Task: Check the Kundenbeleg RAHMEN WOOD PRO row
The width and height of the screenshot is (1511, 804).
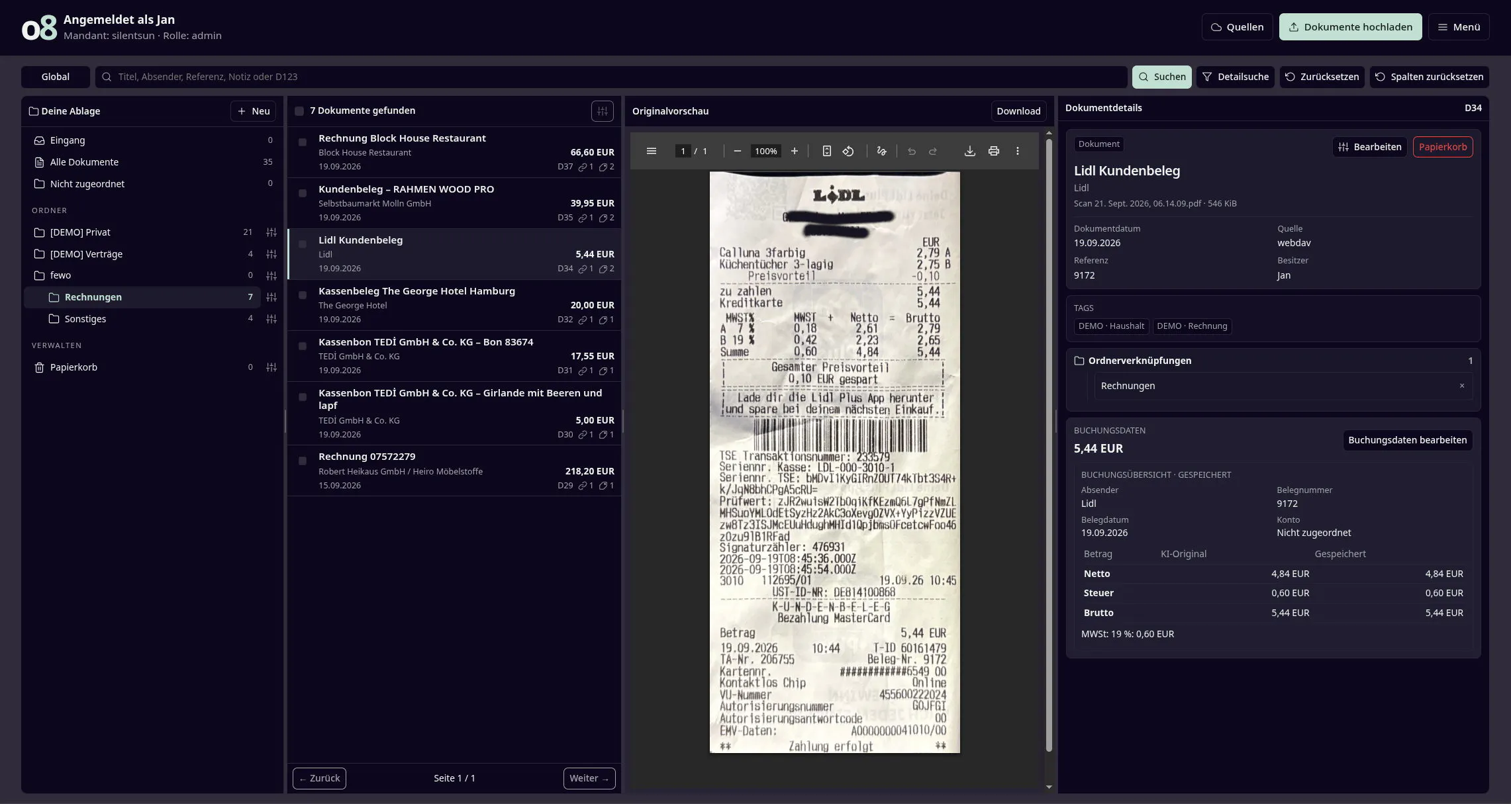Action: (x=303, y=193)
